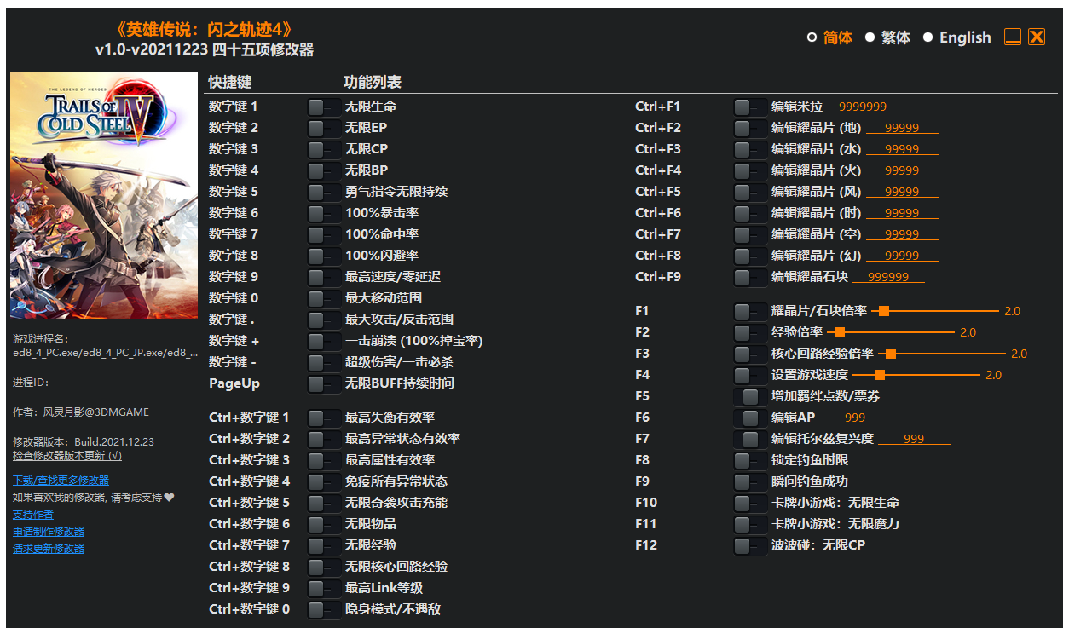The image size is (1069, 628).
Task: Toggle 无限EP switch
Action: 324,128
